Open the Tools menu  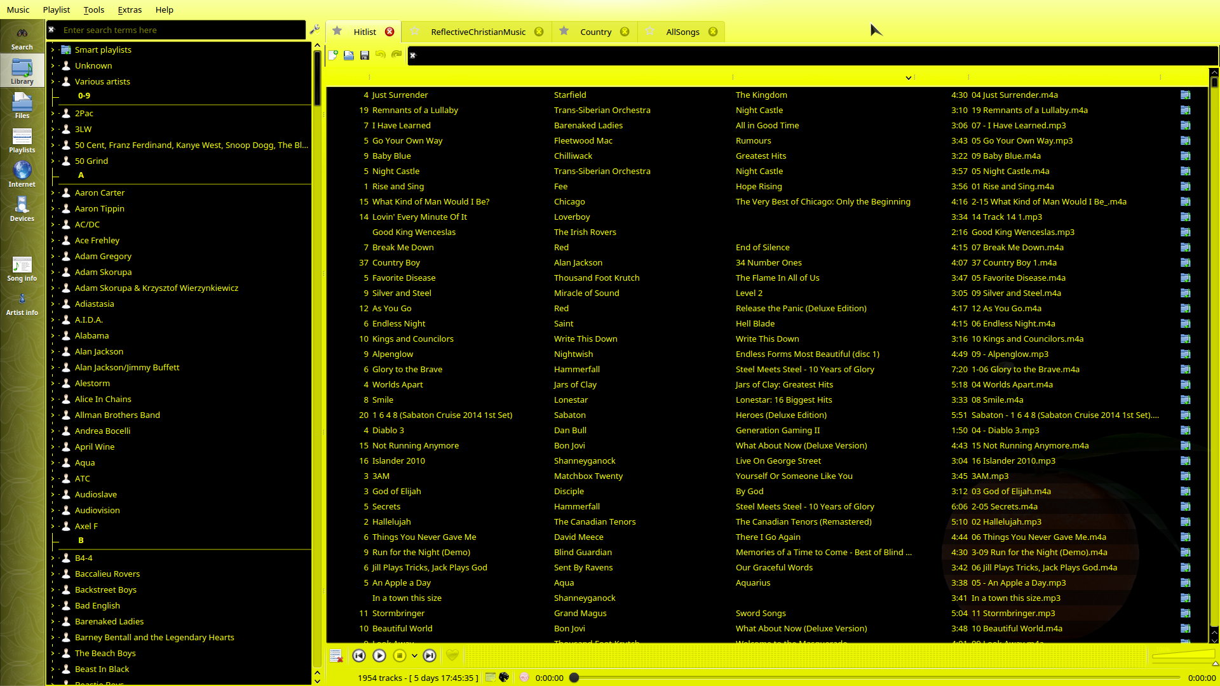tap(93, 10)
